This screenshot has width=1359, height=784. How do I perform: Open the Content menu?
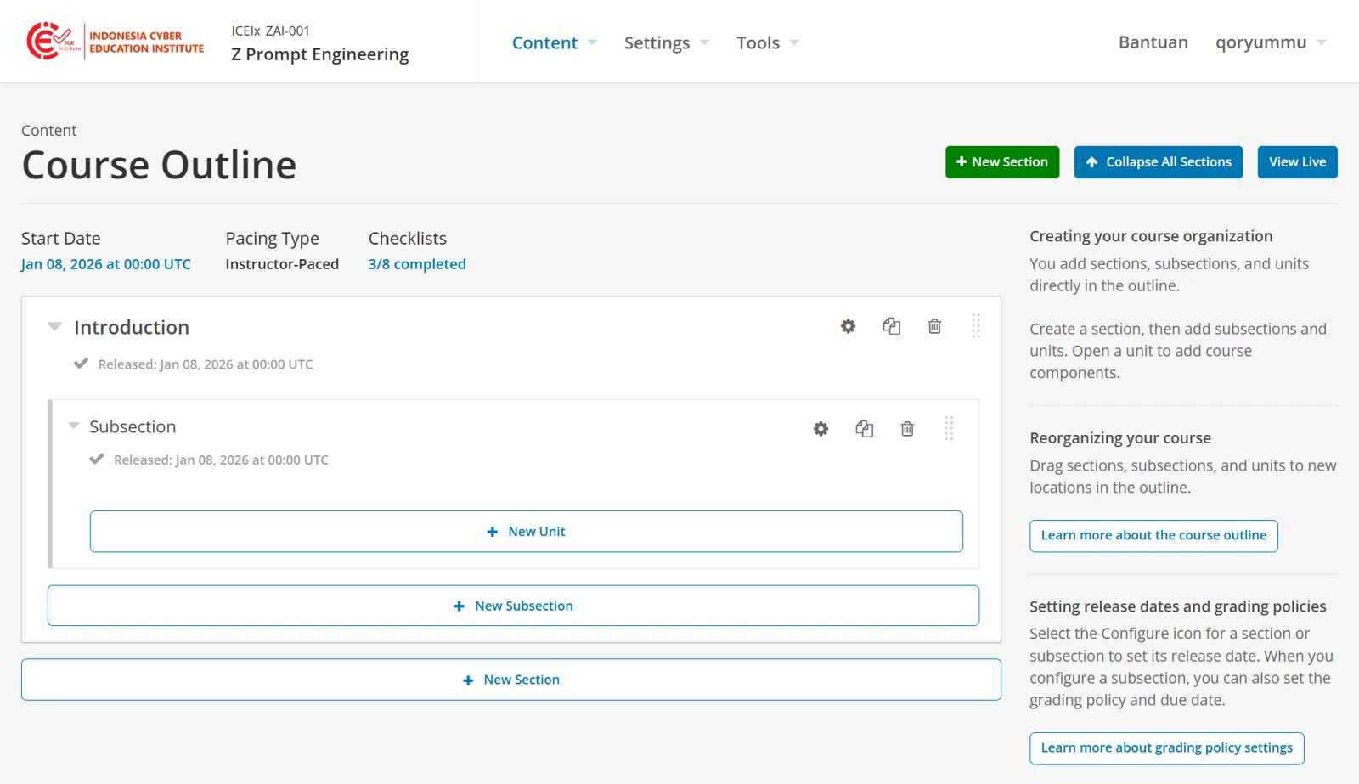tap(555, 42)
